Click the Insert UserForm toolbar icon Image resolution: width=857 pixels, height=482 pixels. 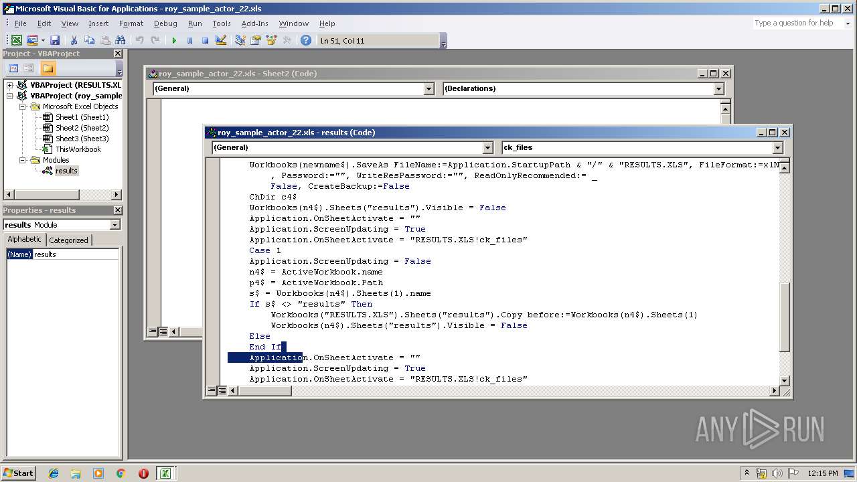(x=31, y=41)
